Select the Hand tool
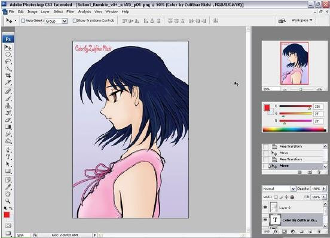 8,194
